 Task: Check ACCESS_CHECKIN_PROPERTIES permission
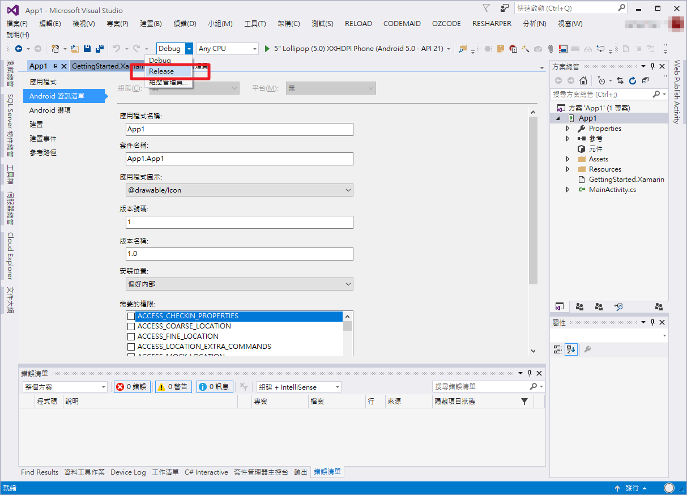click(131, 316)
